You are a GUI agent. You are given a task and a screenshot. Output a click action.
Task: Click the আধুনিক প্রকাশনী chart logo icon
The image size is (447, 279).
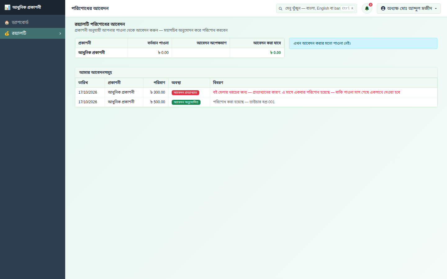click(7, 7)
